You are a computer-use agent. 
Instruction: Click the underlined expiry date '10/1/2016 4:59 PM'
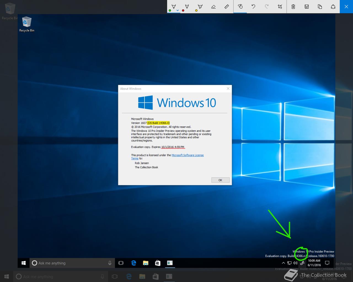(x=173, y=147)
